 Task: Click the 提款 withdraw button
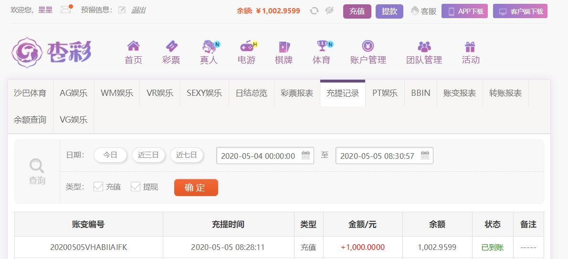click(389, 11)
